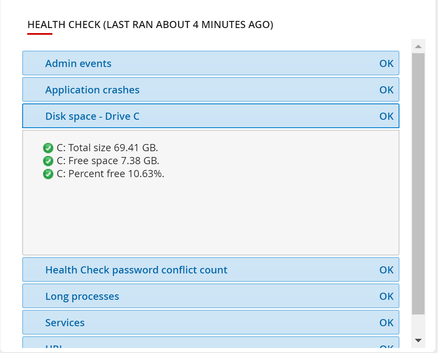438x353 pixels.
Task: Click green check icon beside Percent free
Action: point(48,174)
